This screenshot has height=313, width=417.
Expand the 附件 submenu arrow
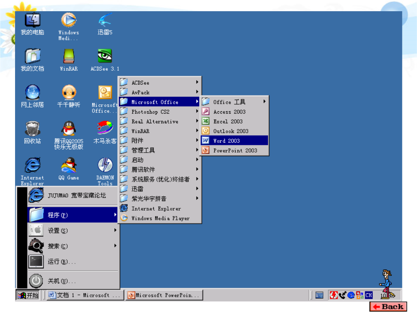click(x=197, y=140)
